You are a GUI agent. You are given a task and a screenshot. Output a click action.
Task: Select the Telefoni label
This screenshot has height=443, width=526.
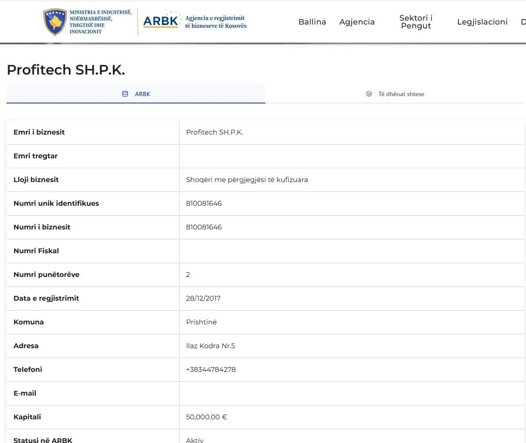click(x=28, y=369)
